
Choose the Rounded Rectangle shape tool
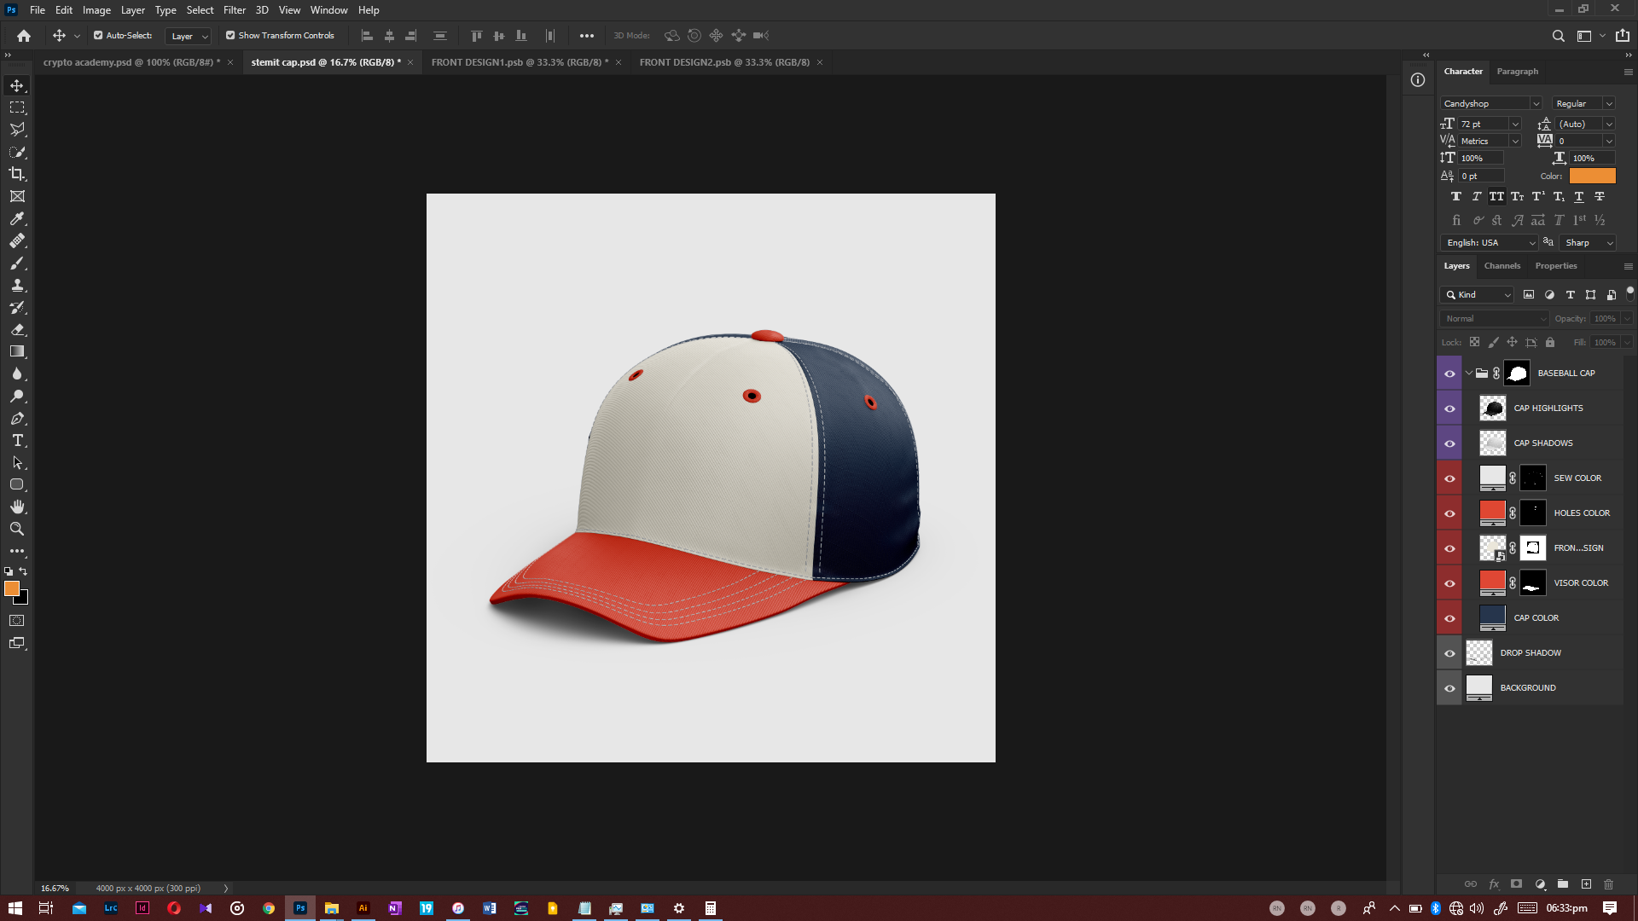click(17, 484)
